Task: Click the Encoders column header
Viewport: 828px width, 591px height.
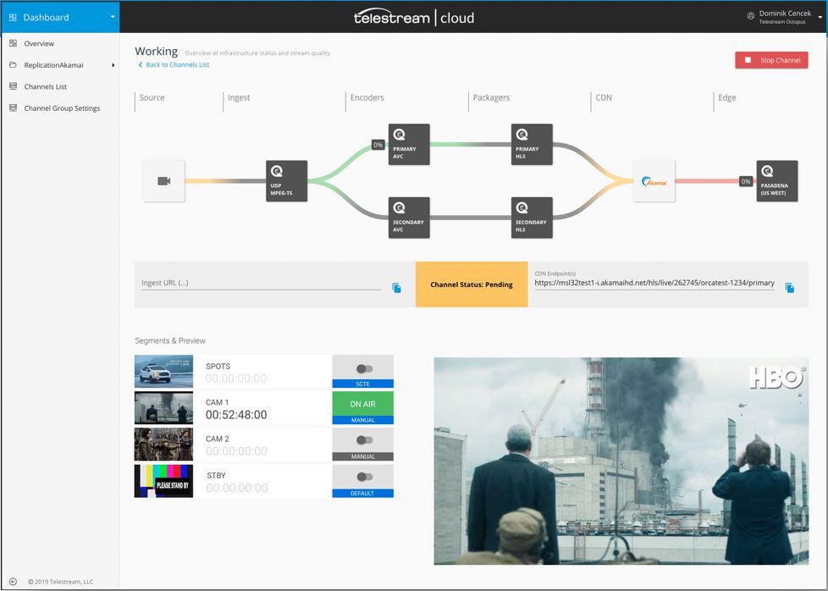Action: [x=367, y=97]
